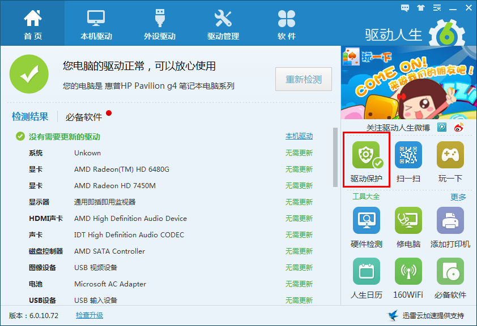The height and width of the screenshot is (326, 477).
Task: Switch to the 本机驱动 tab
Action: coord(96,24)
